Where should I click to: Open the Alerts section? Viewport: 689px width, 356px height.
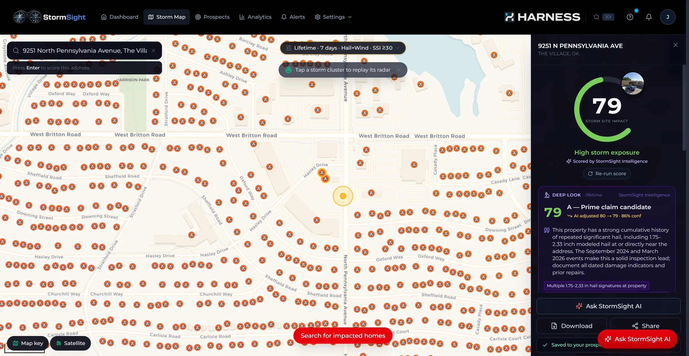tap(293, 17)
